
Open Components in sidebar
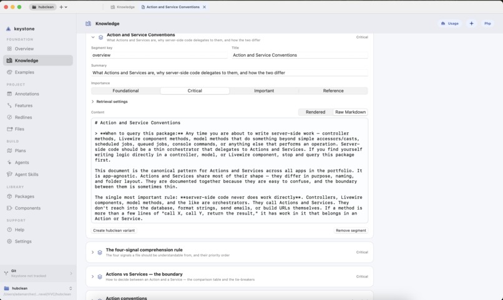[38, 208]
